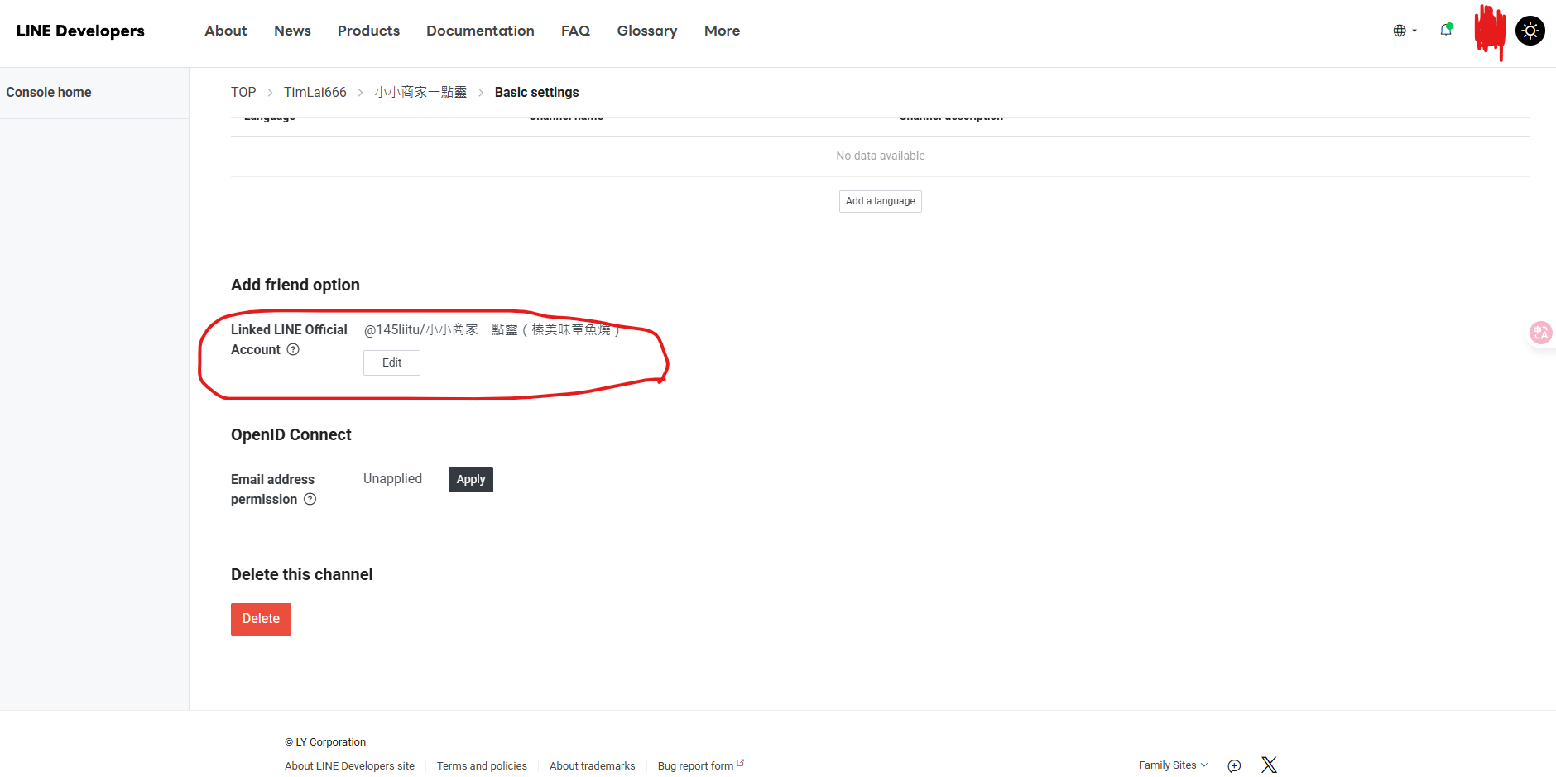Image resolution: width=1556 pixels, height=777 pixels.
Task: Navigate to TimLai666 in the breadcrumb
Action: click(x=315, y=92)
